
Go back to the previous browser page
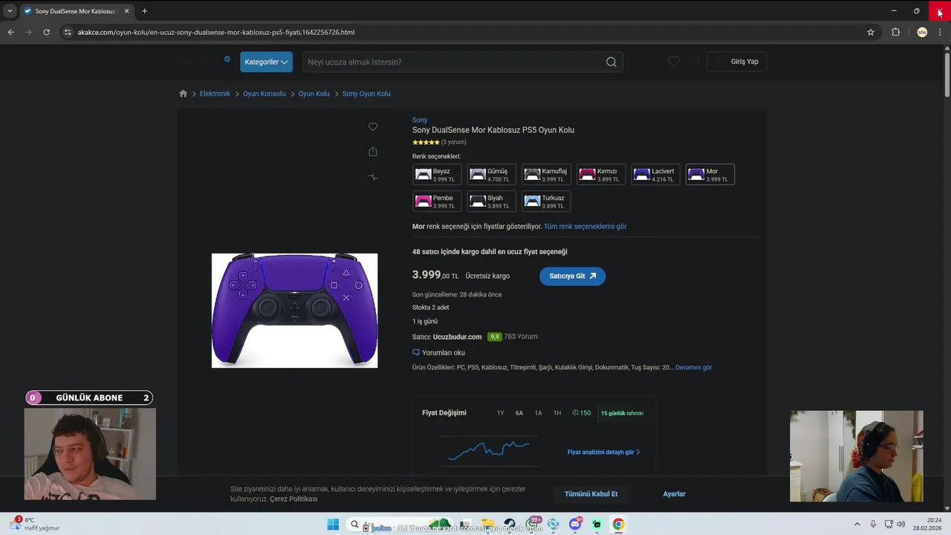pos(10,32)
